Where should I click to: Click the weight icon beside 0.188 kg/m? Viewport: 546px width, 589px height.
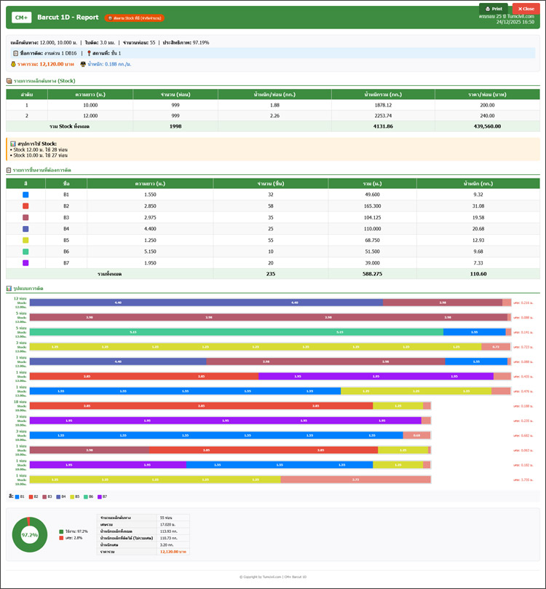(x=83, y=64)
